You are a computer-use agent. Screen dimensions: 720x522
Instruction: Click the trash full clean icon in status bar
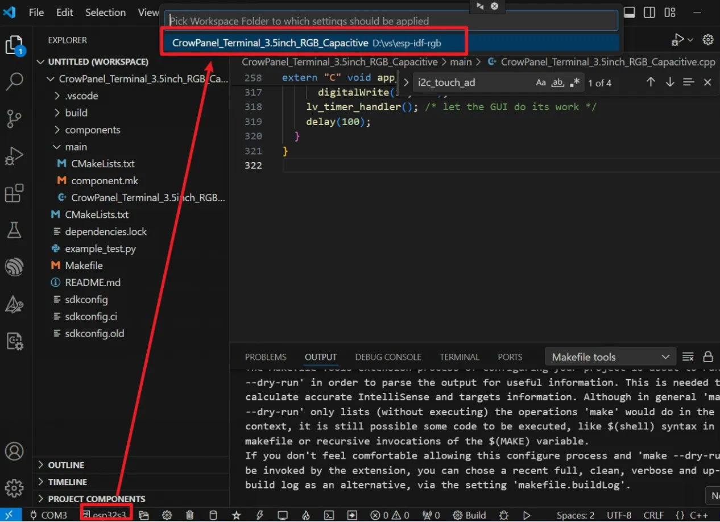(190, 515)
